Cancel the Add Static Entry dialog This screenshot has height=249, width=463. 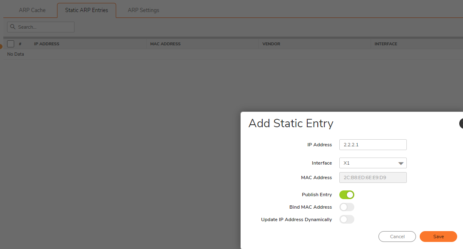coord(397,237)
